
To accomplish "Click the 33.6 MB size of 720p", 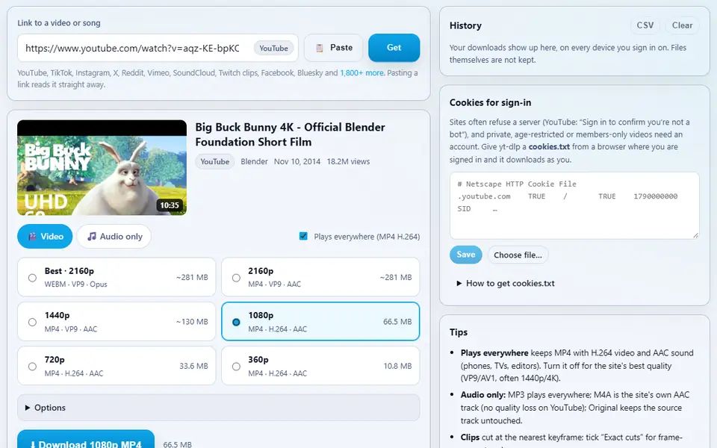I will pos(193,366).
